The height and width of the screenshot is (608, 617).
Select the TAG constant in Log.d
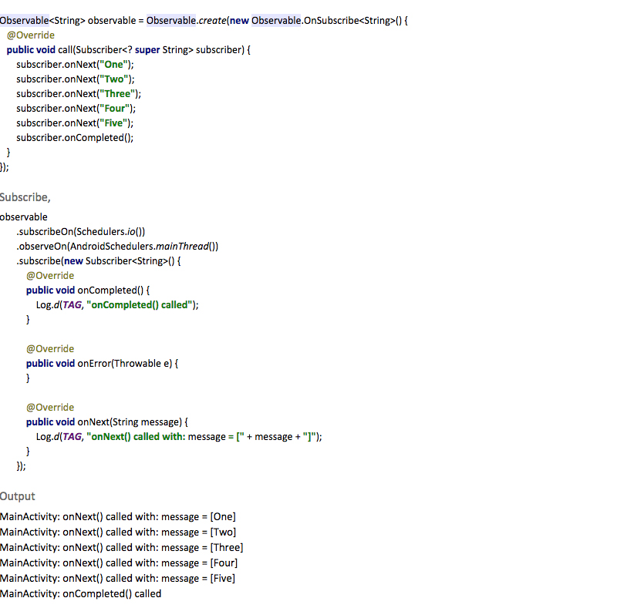pos(71,436)
